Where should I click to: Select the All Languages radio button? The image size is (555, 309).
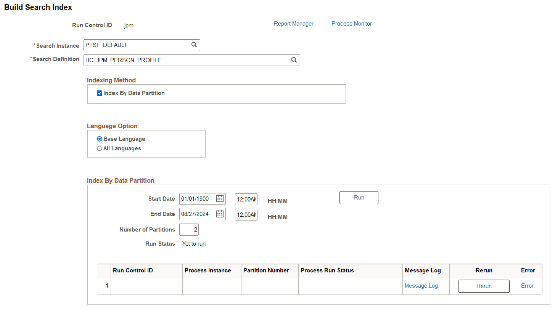point(99,148)
